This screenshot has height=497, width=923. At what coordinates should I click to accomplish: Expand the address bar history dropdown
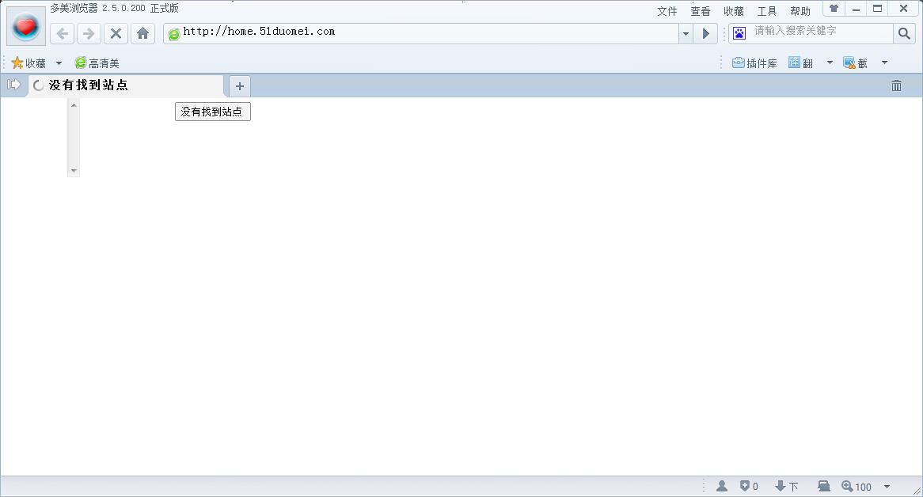coord(686,33)
